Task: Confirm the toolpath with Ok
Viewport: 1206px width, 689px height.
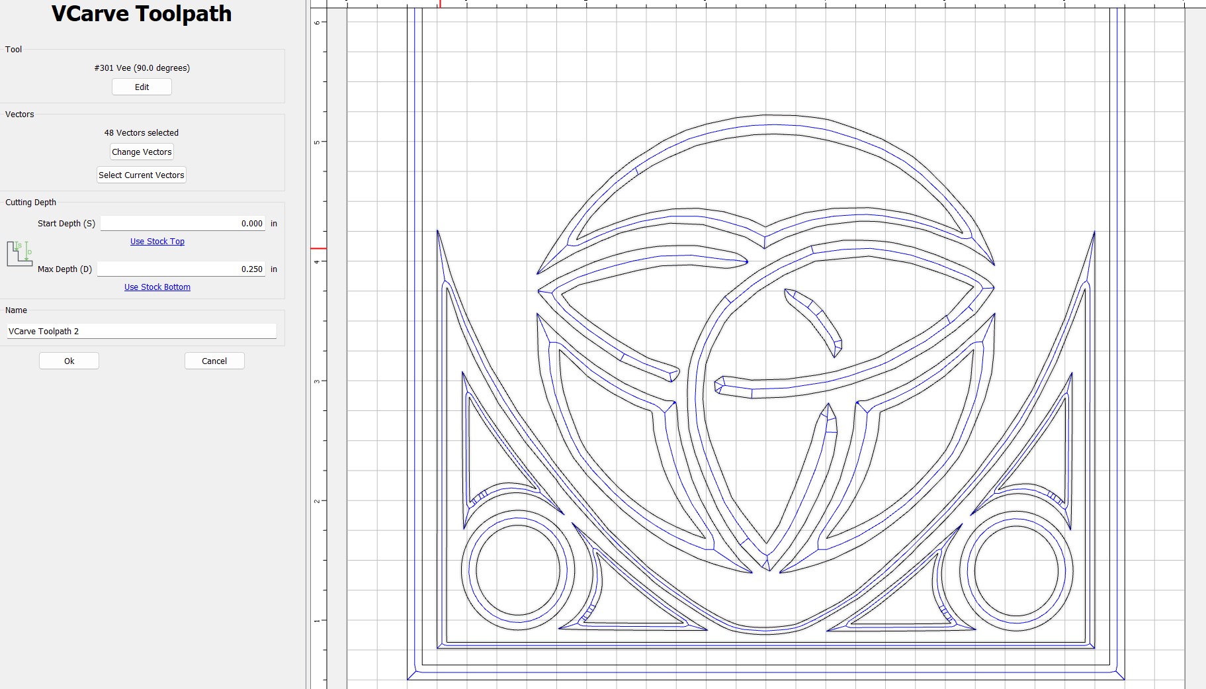Action: pos(69,361)
